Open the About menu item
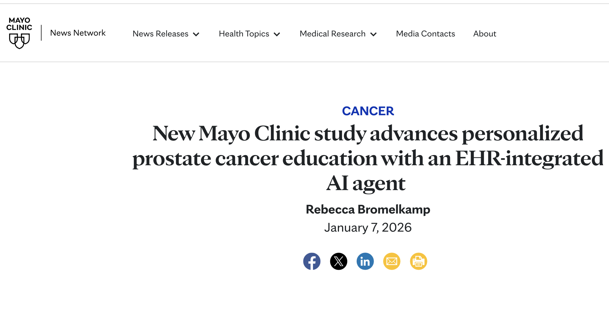The image size is (609, 309). click(x=484, y=34)
